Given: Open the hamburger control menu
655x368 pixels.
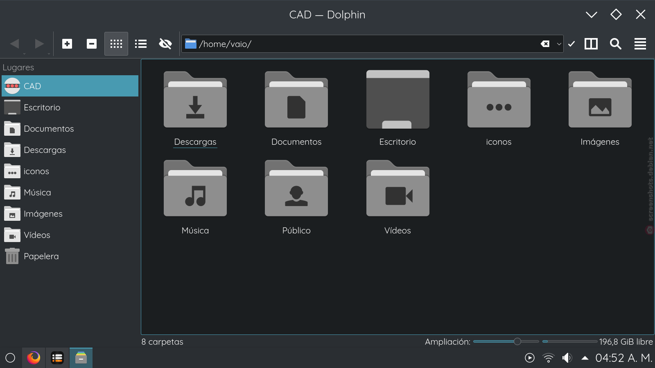Looking at the screenshot, I should pyautogui.click(x=640, y=44).
